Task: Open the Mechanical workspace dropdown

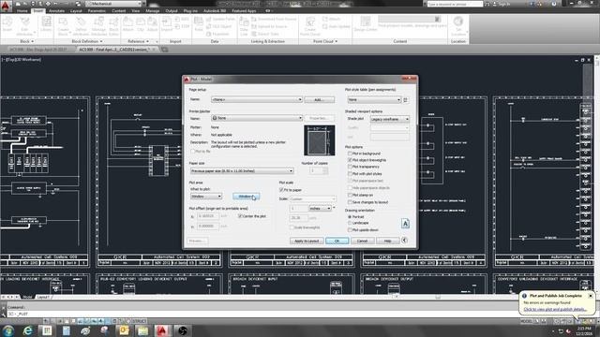Action: coord(114,4)
